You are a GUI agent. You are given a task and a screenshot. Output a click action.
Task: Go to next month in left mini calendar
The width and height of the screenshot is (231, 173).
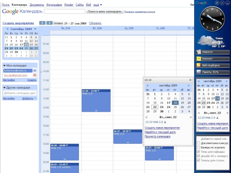(x=35, y=29)
